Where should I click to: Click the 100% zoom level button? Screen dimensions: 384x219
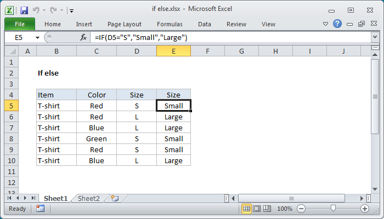tap(284, 209)
